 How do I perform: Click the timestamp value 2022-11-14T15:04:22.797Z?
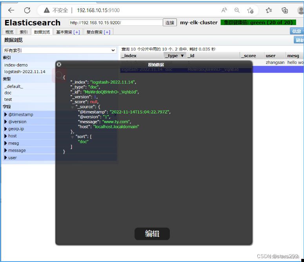(140, 112)
